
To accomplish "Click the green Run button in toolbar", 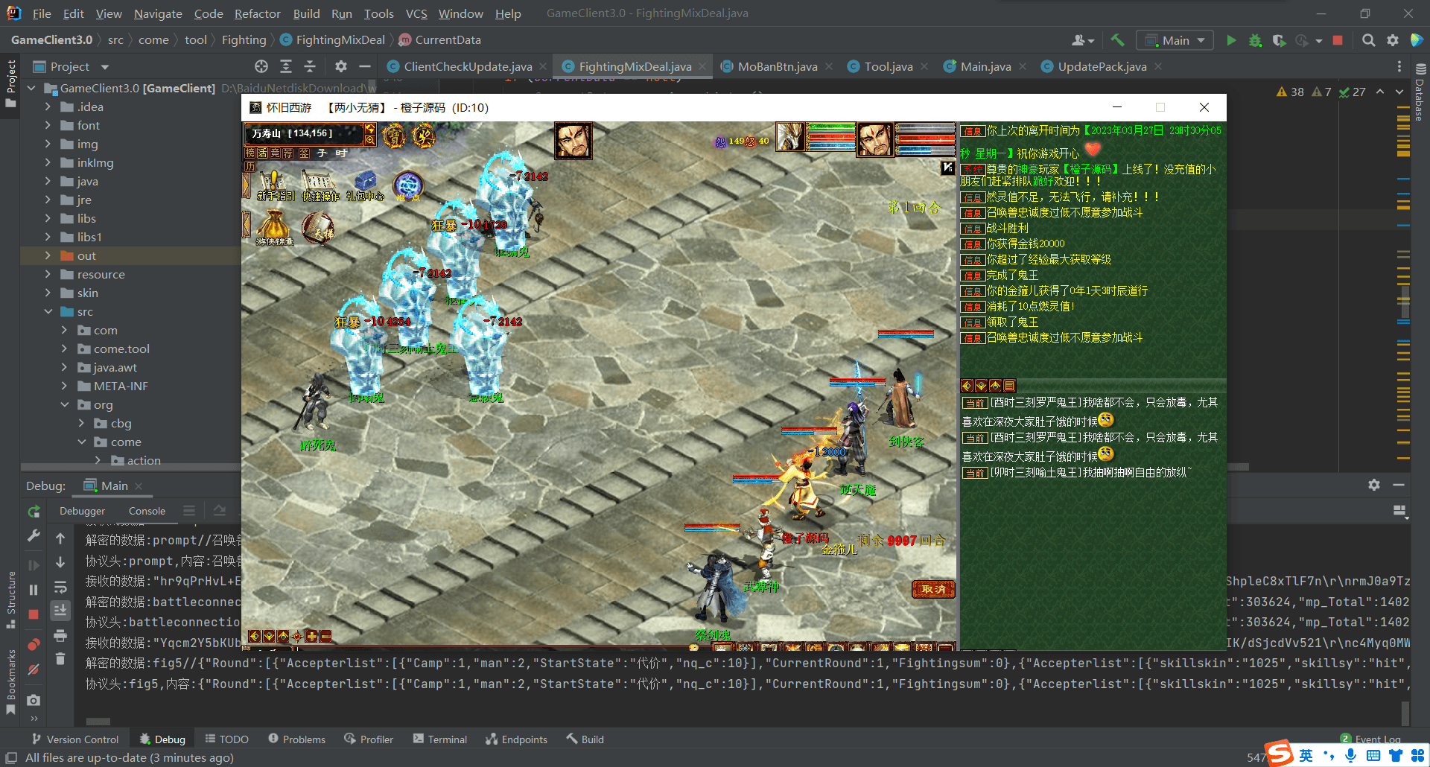I will (x=1231, y=40).
